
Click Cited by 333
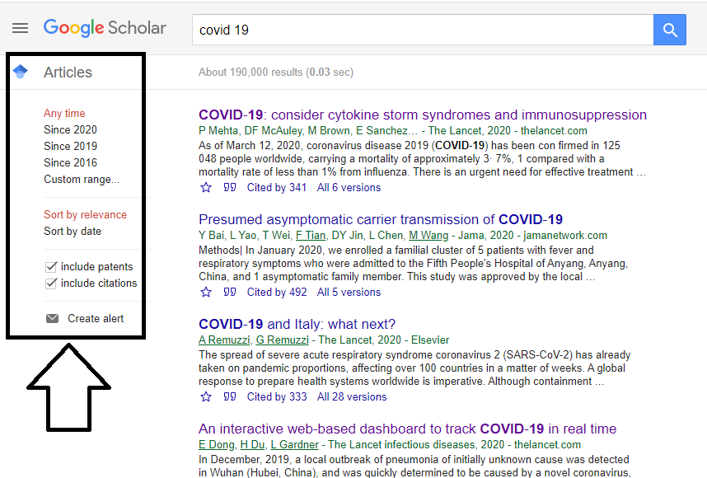coord(277,397)
